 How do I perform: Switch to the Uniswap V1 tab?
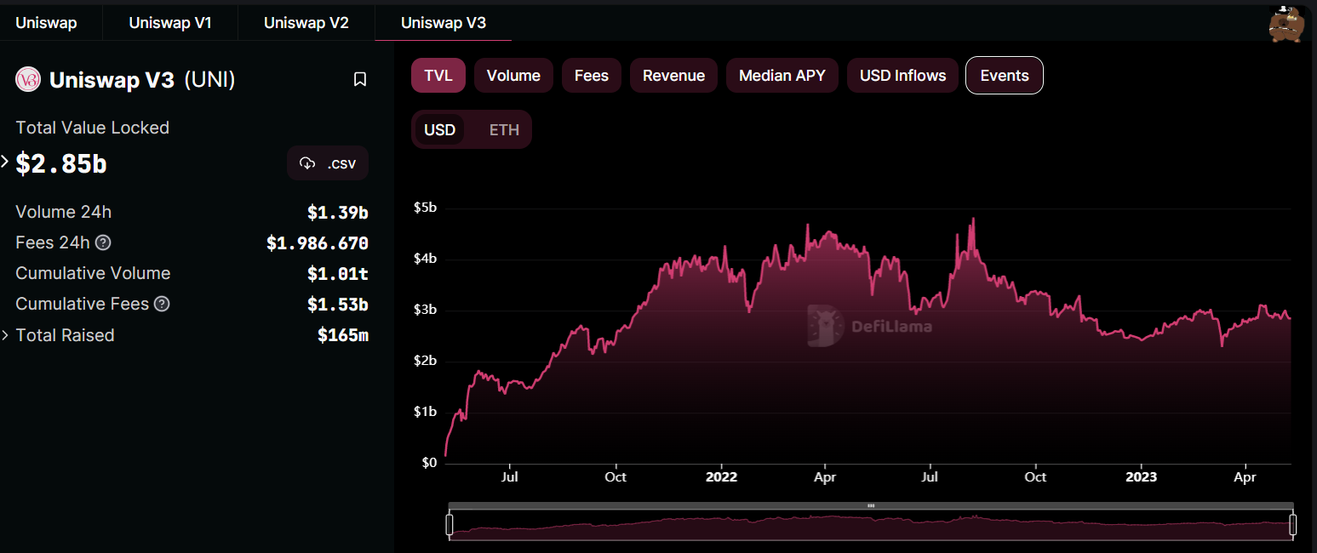[170, 23]
